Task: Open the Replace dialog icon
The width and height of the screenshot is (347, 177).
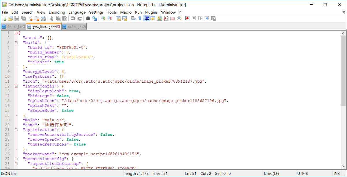Action: (x=95, y=18)
